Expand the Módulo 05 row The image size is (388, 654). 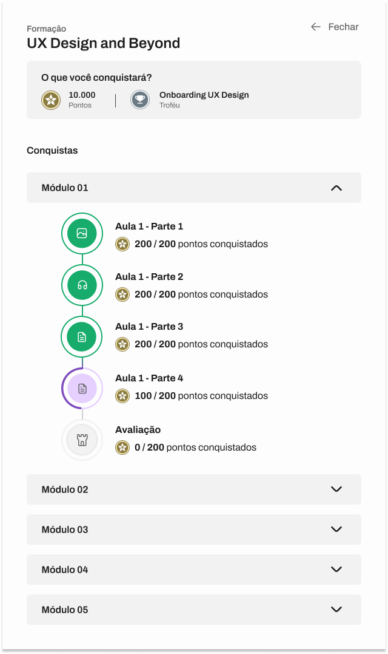pyautogui.click(x=194, y=610)
